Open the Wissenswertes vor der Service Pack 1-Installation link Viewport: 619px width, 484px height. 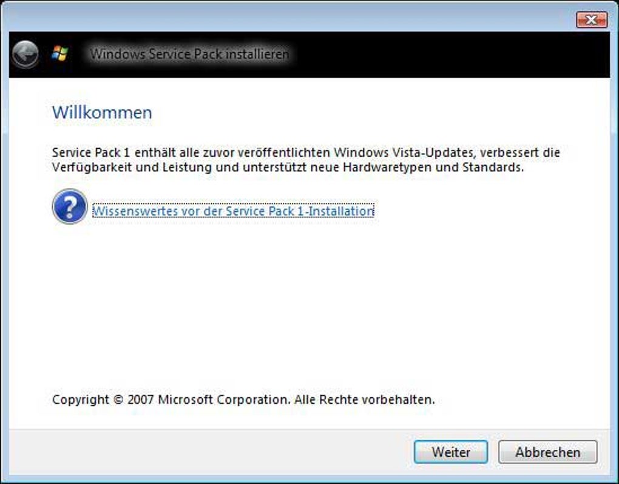point(232,211)
